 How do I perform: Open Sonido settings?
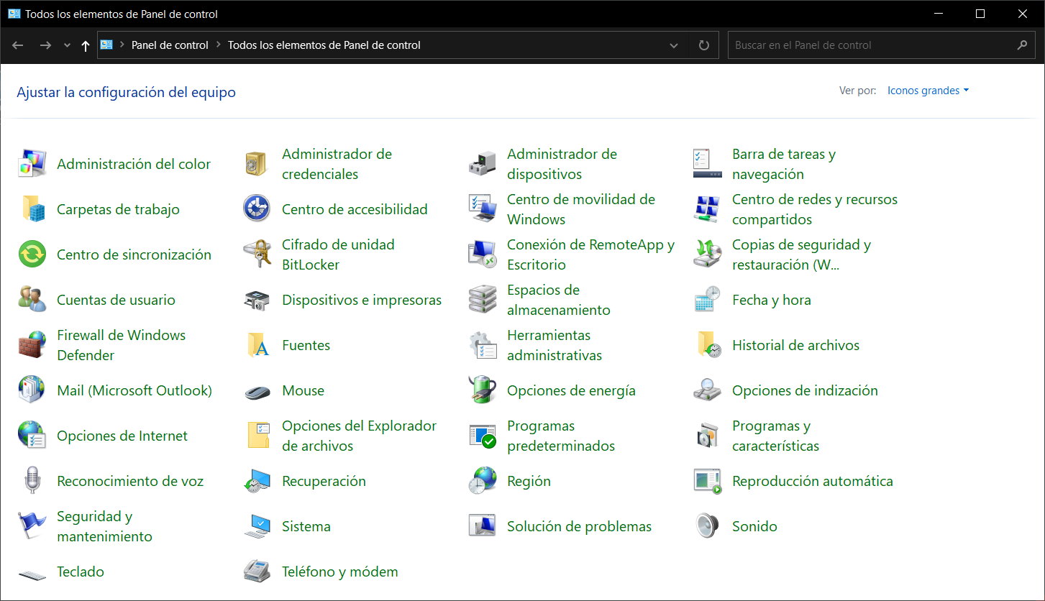(754, 526)
